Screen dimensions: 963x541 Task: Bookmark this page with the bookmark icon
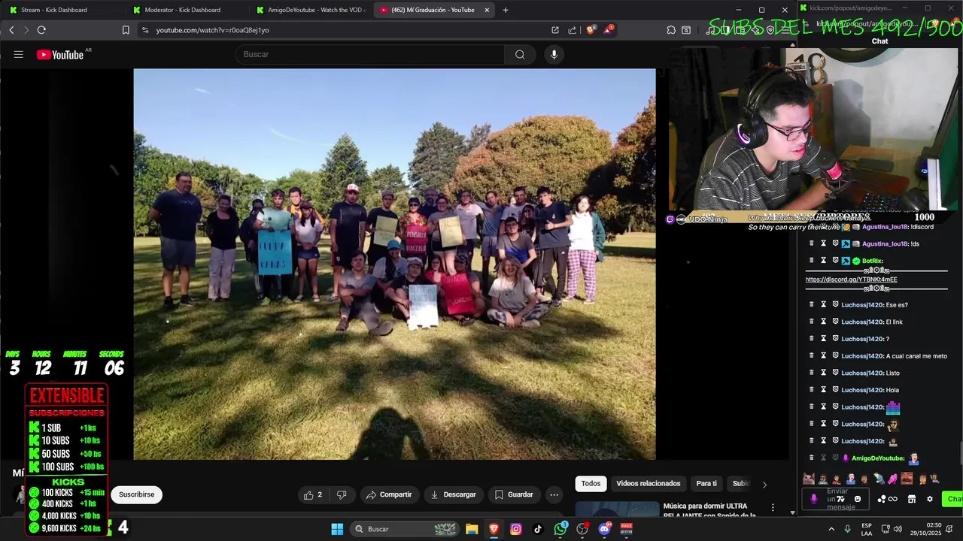pos(126,30)
